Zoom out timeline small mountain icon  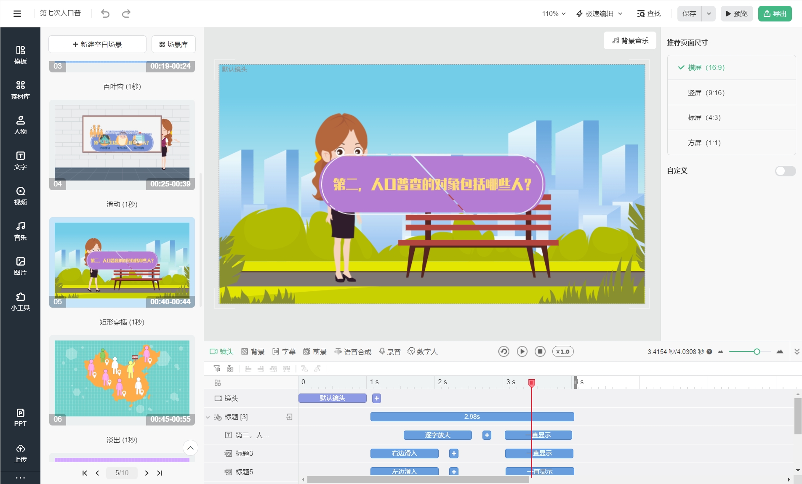point(720,351)
